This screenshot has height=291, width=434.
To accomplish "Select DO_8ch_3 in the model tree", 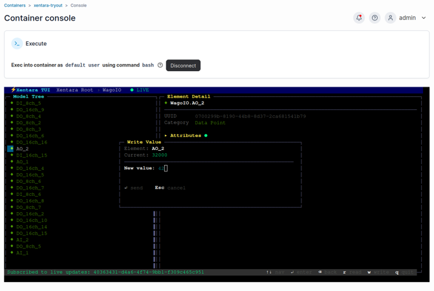I will coord(28,129).
